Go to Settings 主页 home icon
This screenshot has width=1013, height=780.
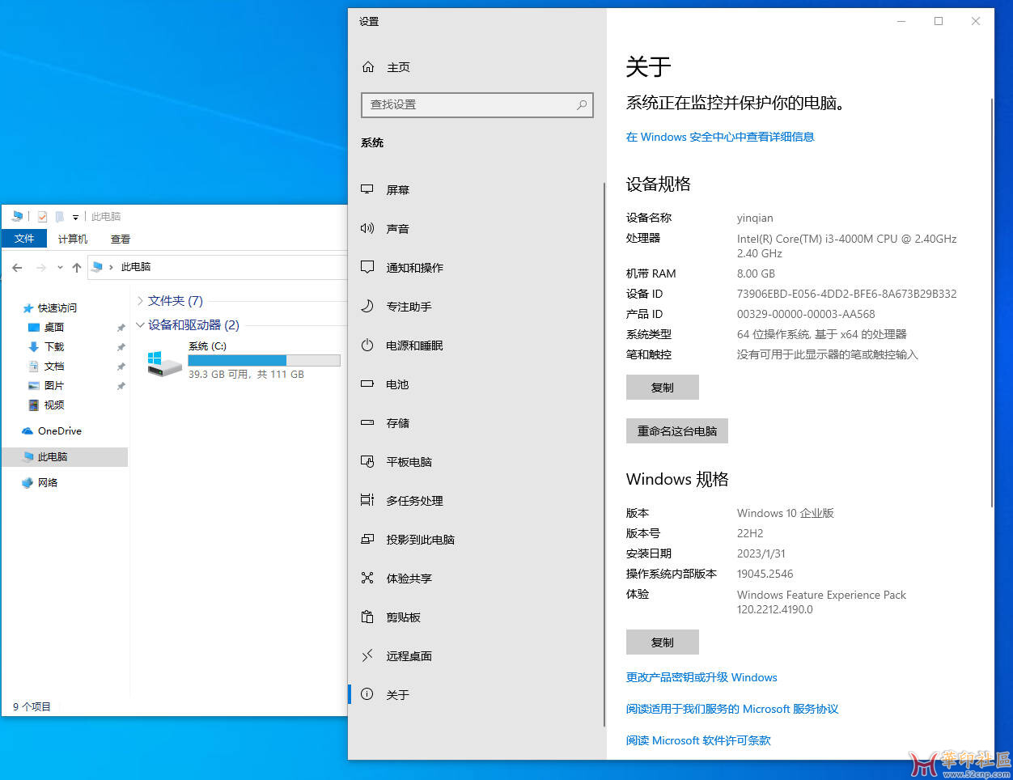(368, 67)
